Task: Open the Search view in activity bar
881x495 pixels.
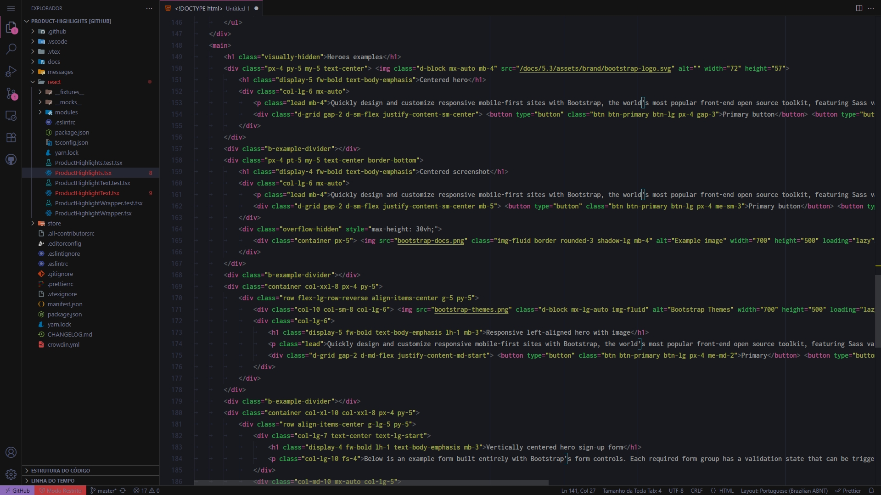Action: (11, 49)
